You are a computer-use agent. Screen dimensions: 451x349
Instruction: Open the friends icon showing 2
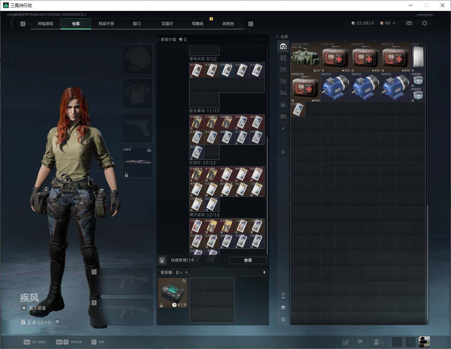(378, 342)
